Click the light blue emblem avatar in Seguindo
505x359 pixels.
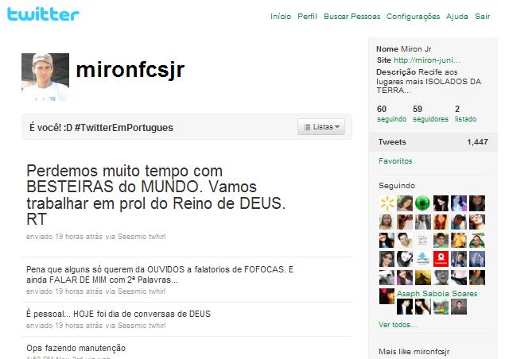pos(422,259)
